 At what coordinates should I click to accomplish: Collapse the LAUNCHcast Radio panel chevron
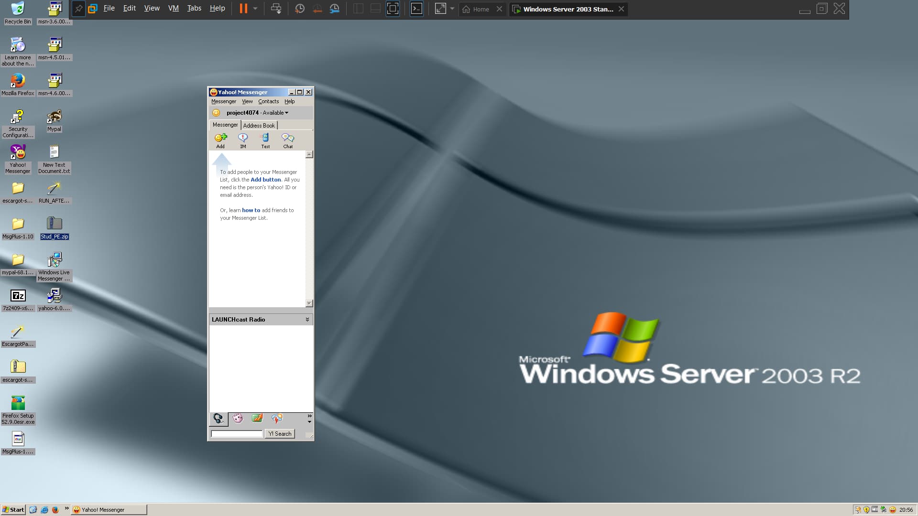pos(307,320)
